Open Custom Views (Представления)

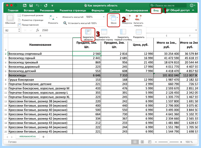[28, 25]
